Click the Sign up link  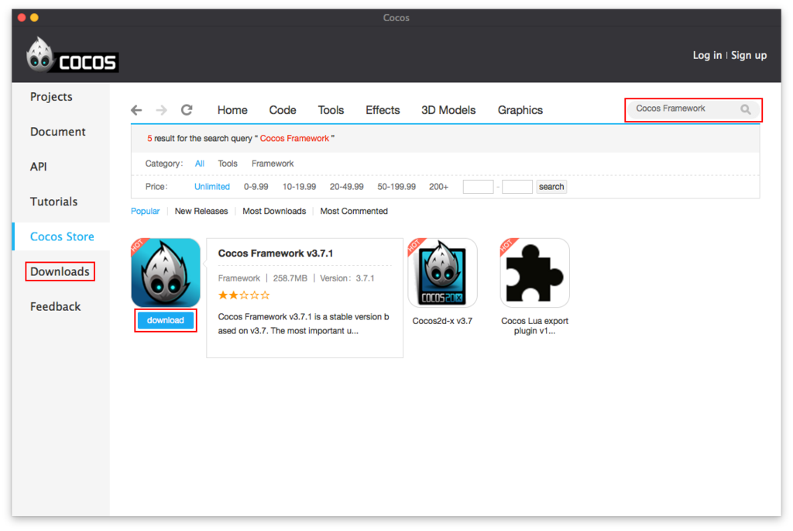click(749, 55)
